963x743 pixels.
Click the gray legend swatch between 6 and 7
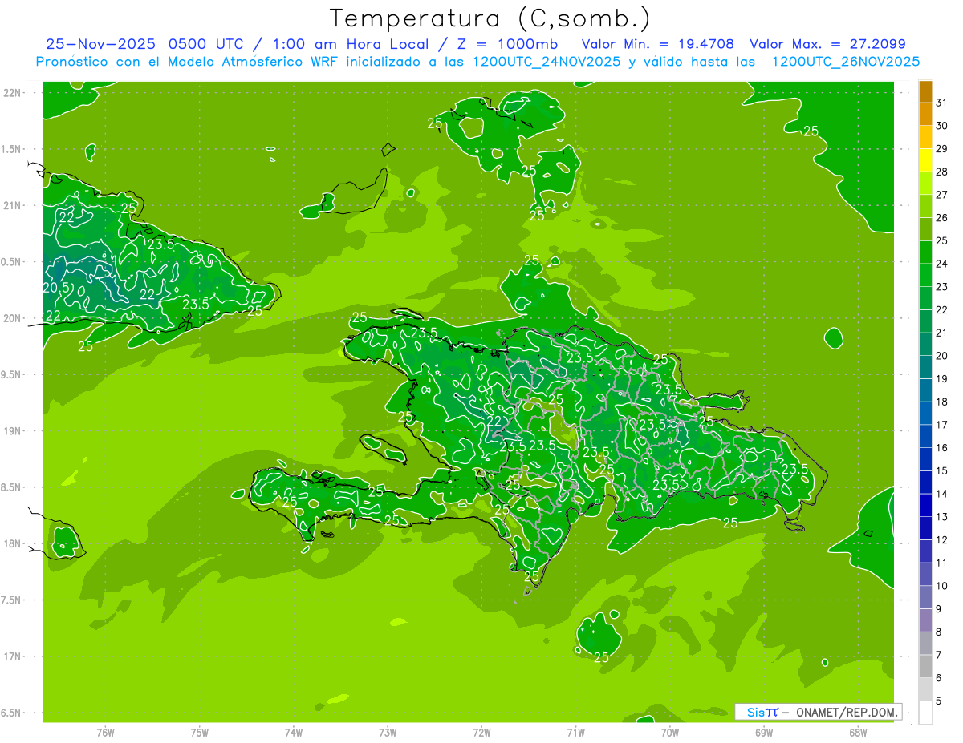(925, 666)
